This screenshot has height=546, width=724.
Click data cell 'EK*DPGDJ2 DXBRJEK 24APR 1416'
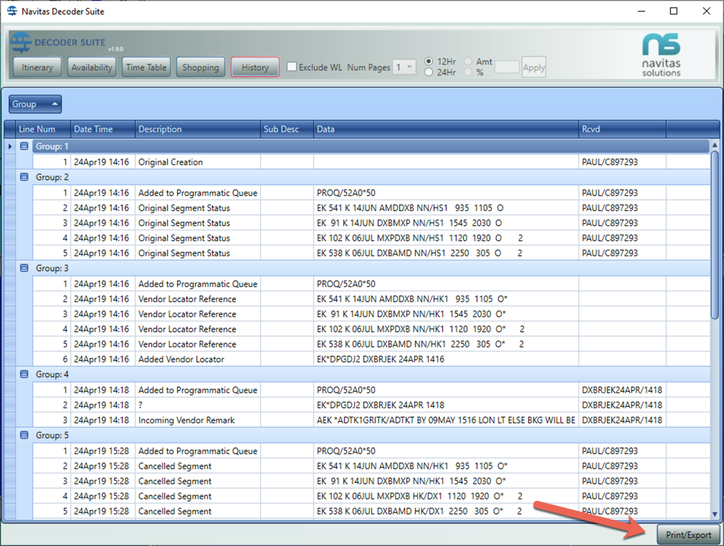coord(446,359)
